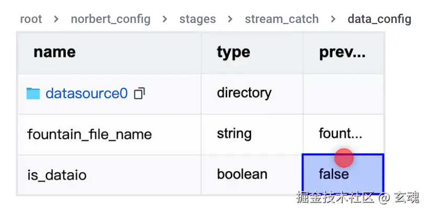
Task: Click the chevron before data_config
Action: coord(333,19)
